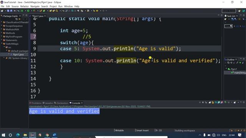Click Remove Launch X icon in Console toolbar
246x138 pixels.
point(203,102)
